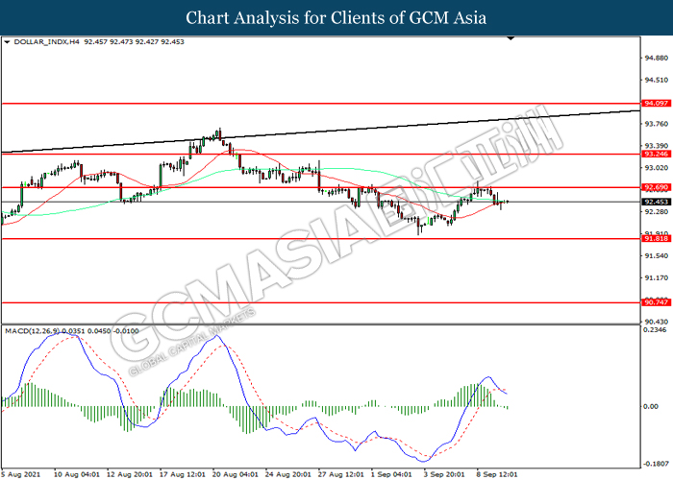Click the Chart Analysis for Clients header title
The image size is (673, 480).
336,18
